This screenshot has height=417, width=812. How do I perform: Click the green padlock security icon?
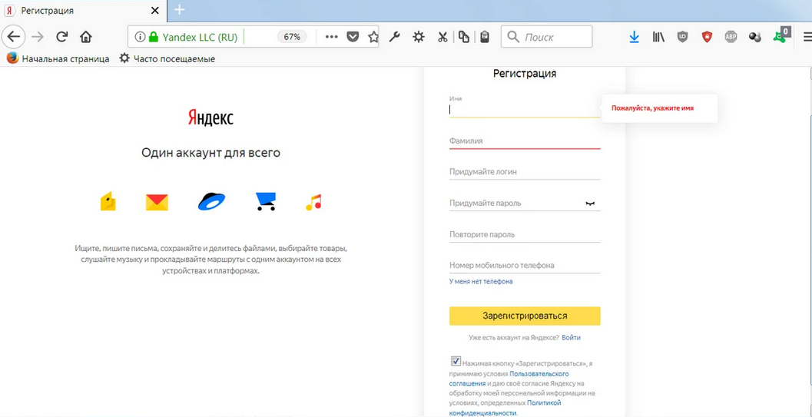[153, 37]
